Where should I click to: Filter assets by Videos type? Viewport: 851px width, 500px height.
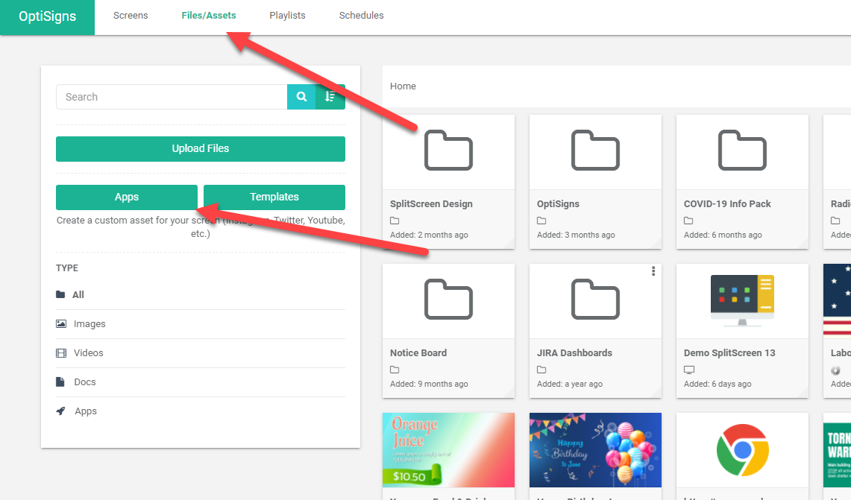tap(88, 353)
